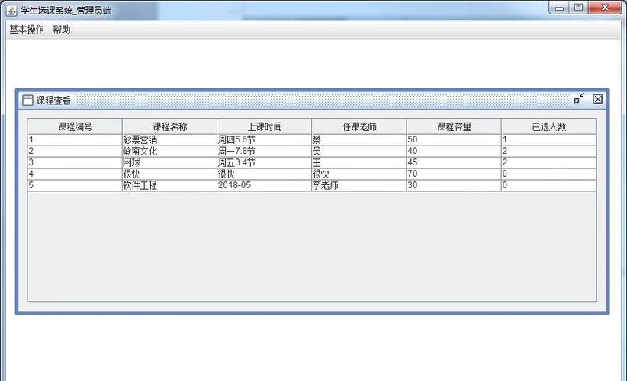
Task: Click the Java icon in the title bar
Action: [11, 10]
